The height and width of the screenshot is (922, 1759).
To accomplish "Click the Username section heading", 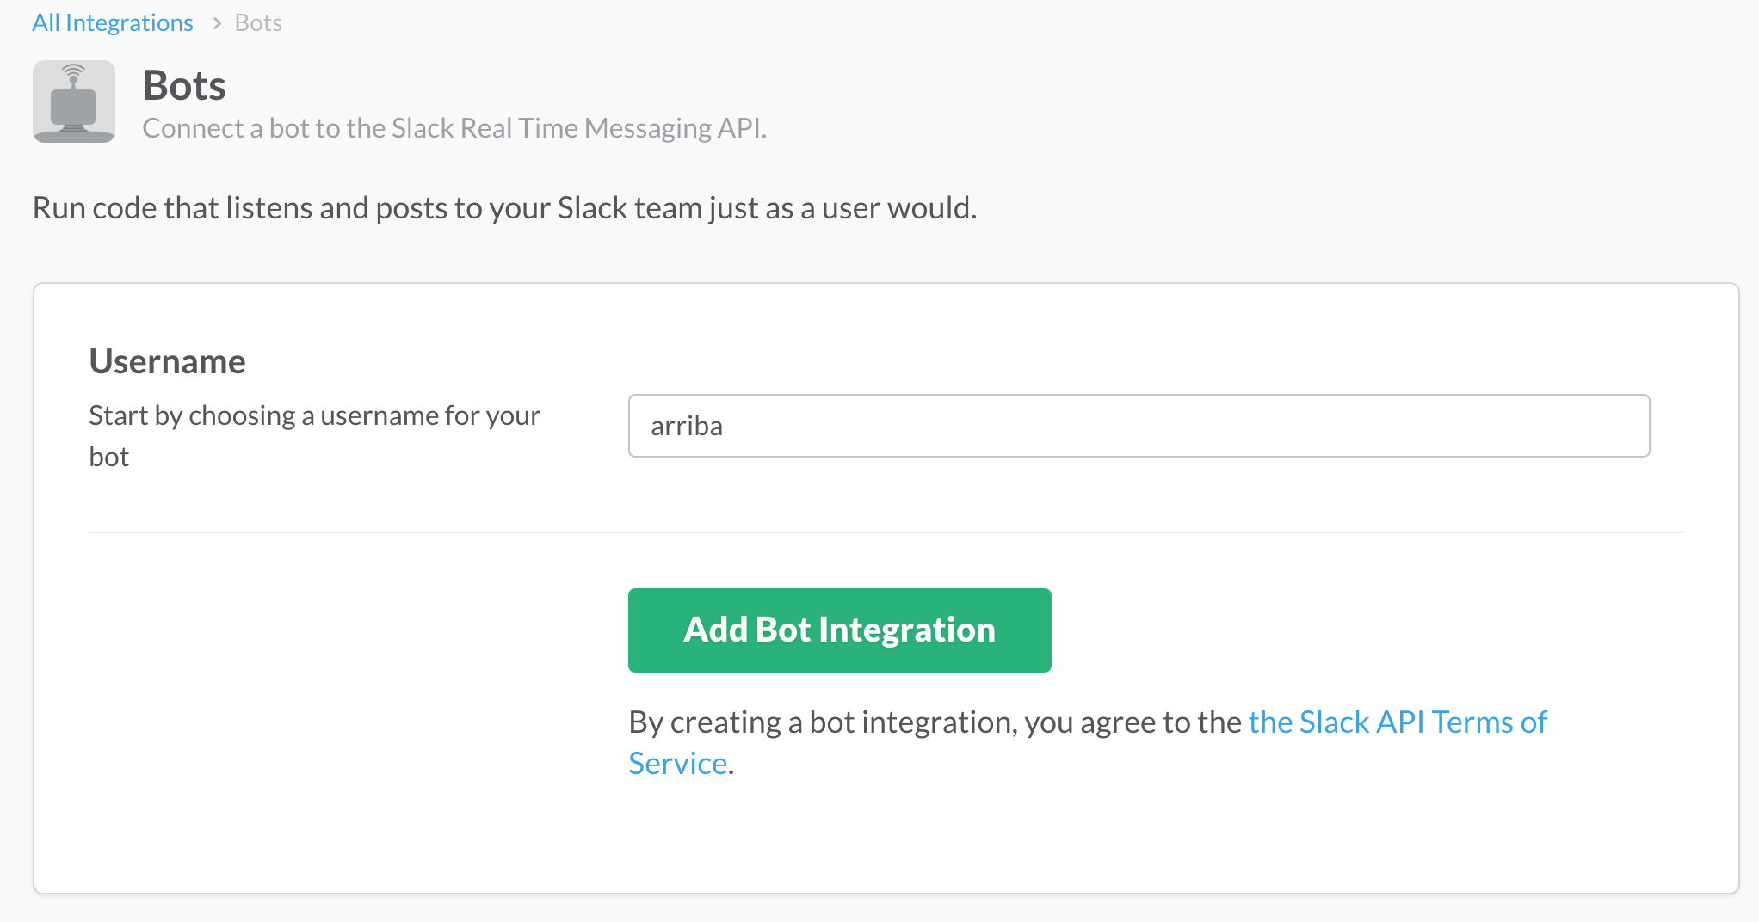I will 168,361.
